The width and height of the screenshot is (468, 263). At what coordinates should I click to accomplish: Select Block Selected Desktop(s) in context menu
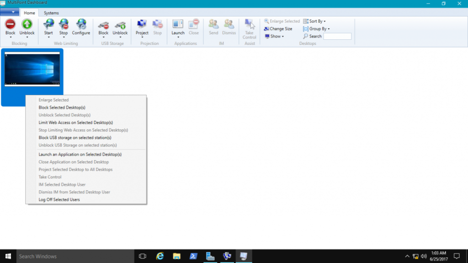tap(62, 107)
